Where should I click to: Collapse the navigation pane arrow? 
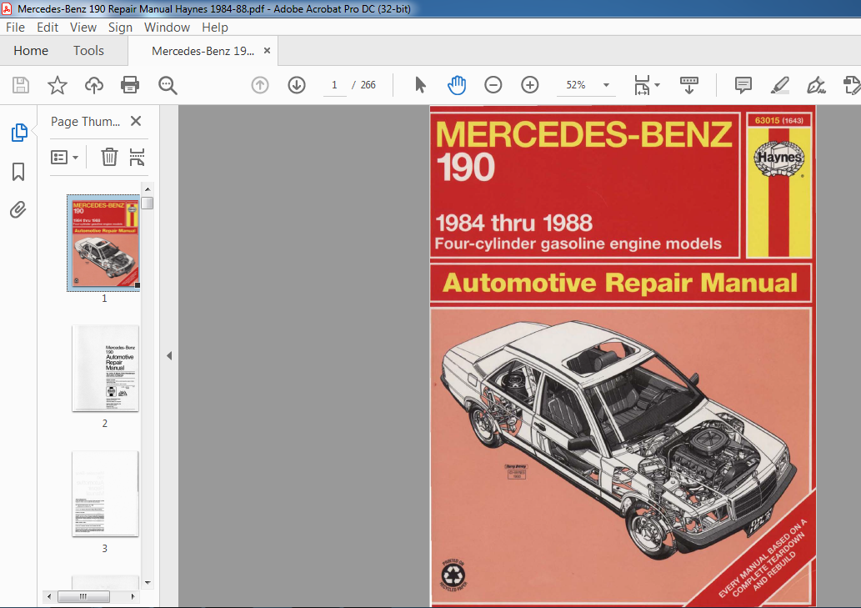click(x=169, y=356)
